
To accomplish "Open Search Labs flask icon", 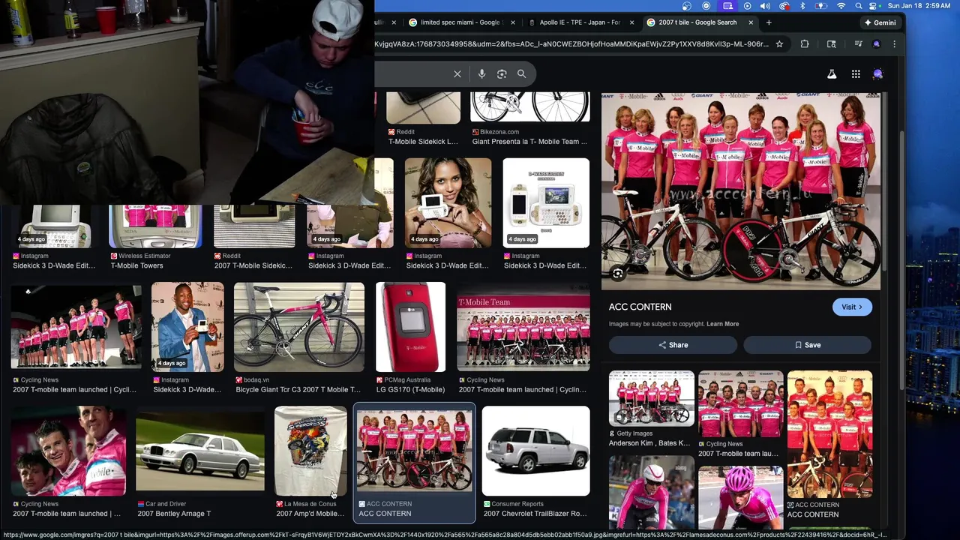I will coord(832,74).
